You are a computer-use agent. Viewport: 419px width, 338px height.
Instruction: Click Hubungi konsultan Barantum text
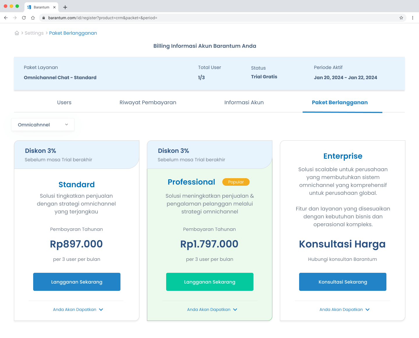342,259
